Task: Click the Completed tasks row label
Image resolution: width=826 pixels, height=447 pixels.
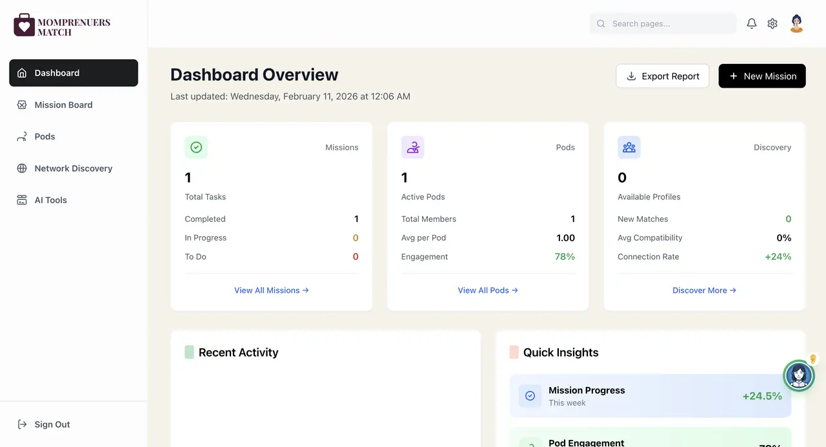Action: [x=205, y=219]
